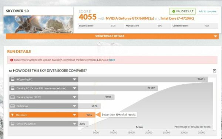Expand the This score row arrow
This screenshot has height=139, width=222.
click(74, 115)
